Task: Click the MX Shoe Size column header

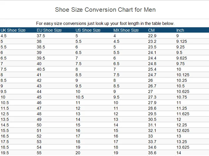Action: point(126,30)
